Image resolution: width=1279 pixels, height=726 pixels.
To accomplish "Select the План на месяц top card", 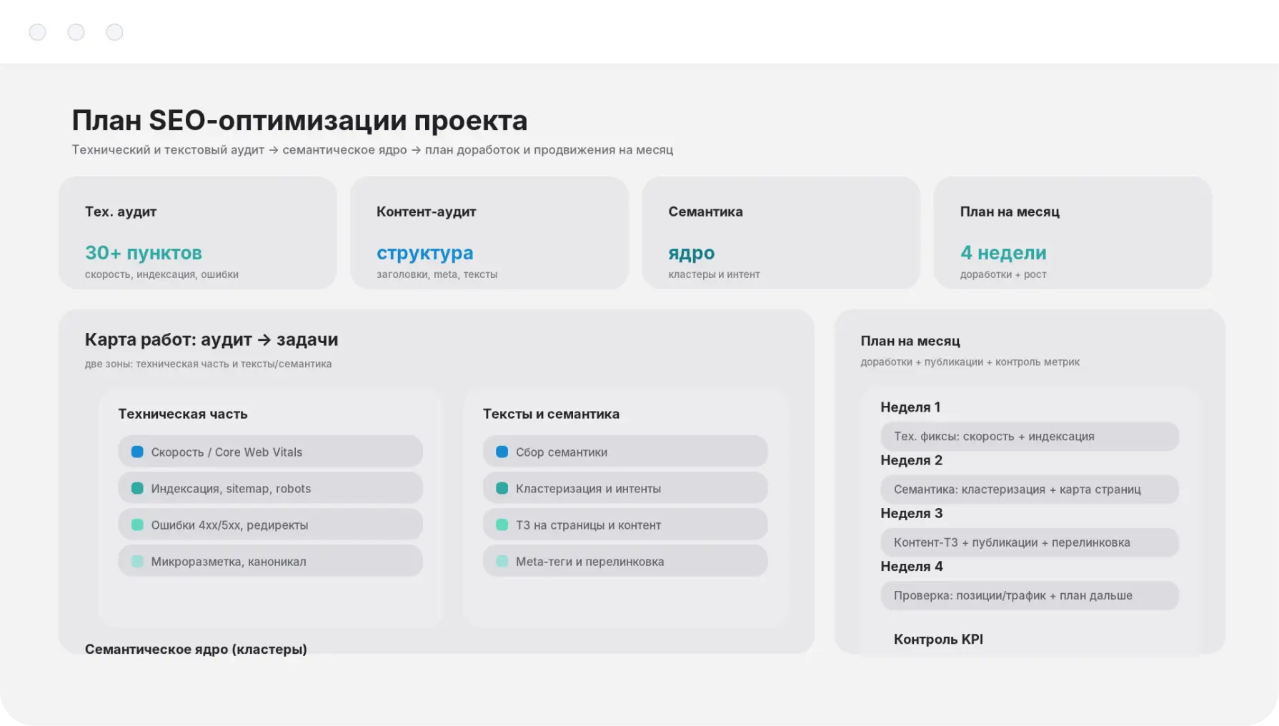I will 1072,233.
